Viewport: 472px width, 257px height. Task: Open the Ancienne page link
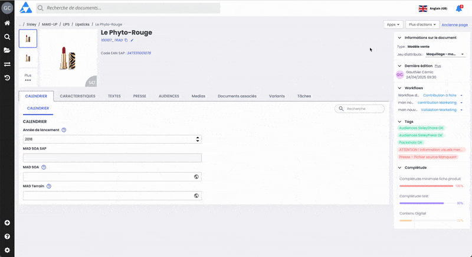tap(454, 25)
